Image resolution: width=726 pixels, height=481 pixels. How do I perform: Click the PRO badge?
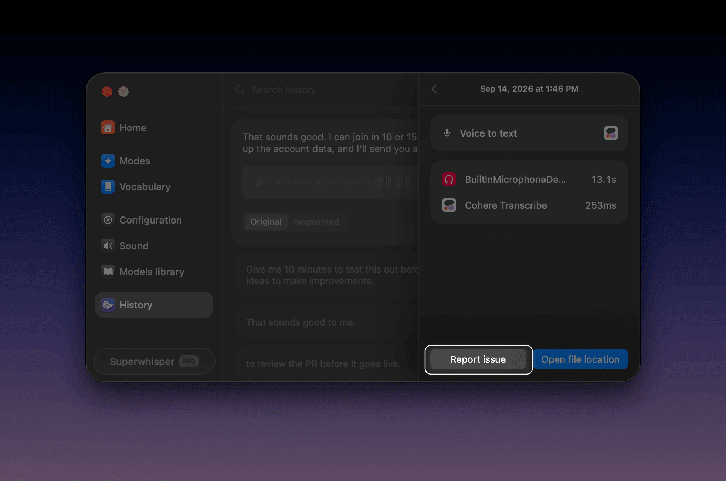coord(189,361)
